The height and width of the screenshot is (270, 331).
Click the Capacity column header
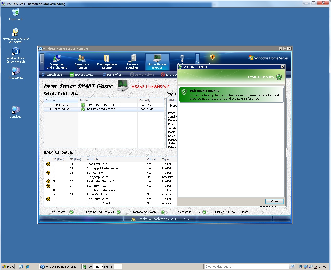[150, 100]
